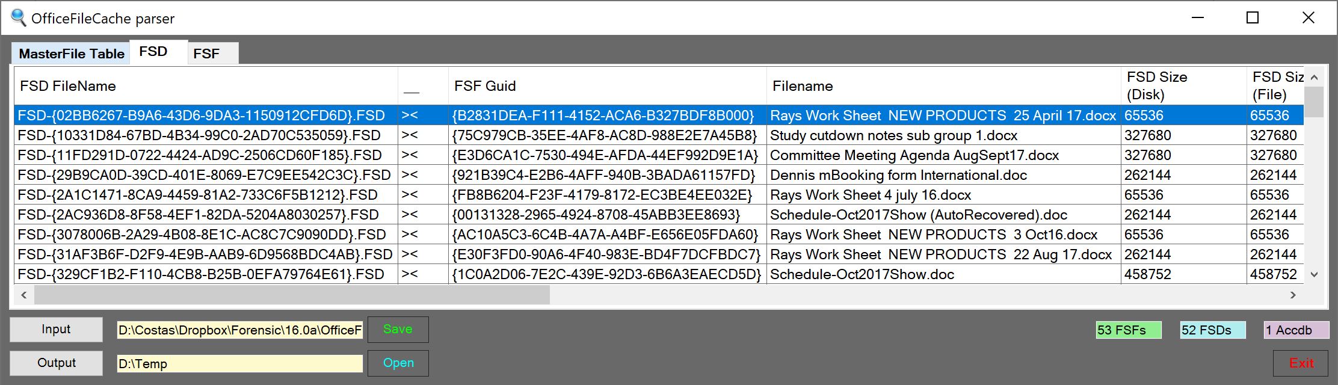Switch to the MasterFile Table tab
1338x385 pixels.
click(72, 53)
